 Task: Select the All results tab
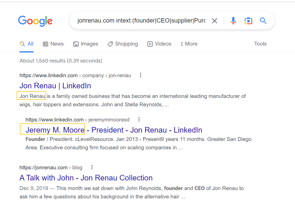[27, 44]
